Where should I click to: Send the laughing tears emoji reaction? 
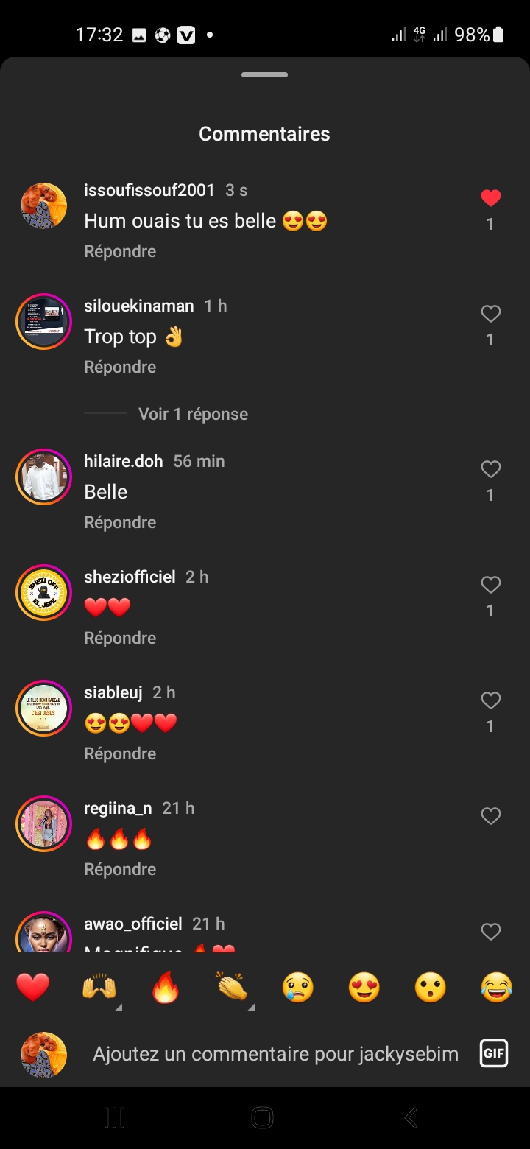pyautogui.click(x=497, y=987)
